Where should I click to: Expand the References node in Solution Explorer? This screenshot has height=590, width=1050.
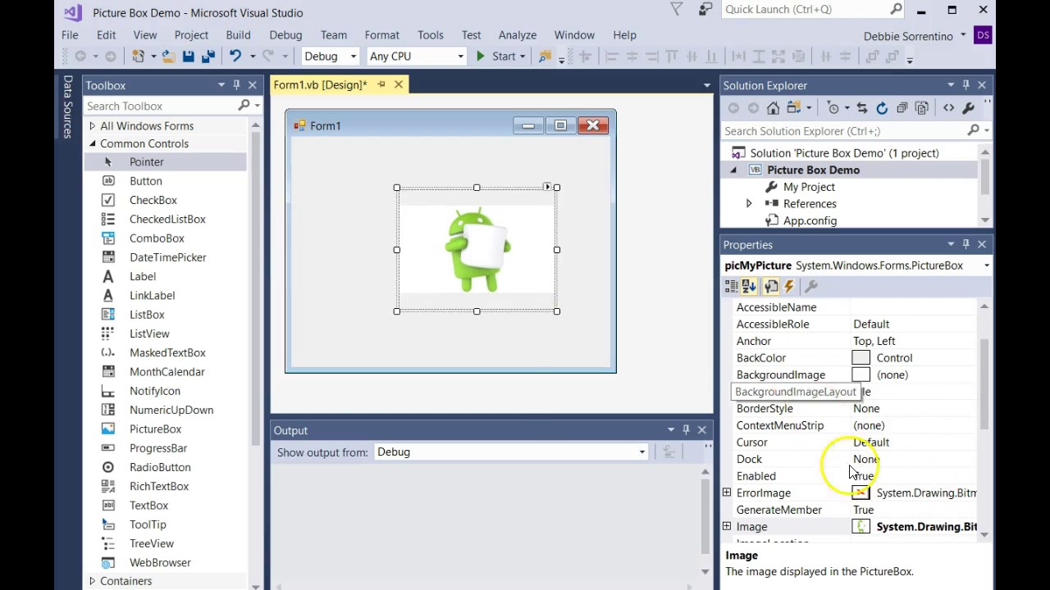pyautogui.click(x=748, y=204)
